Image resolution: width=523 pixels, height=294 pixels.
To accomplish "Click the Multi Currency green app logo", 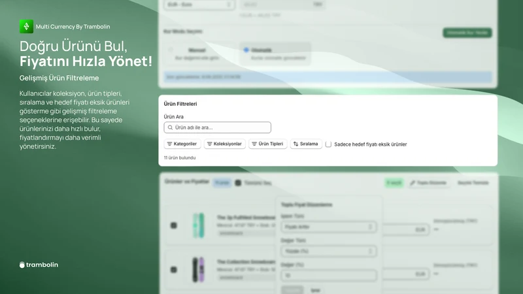I will pyautogui.click(x=26, y=26).
